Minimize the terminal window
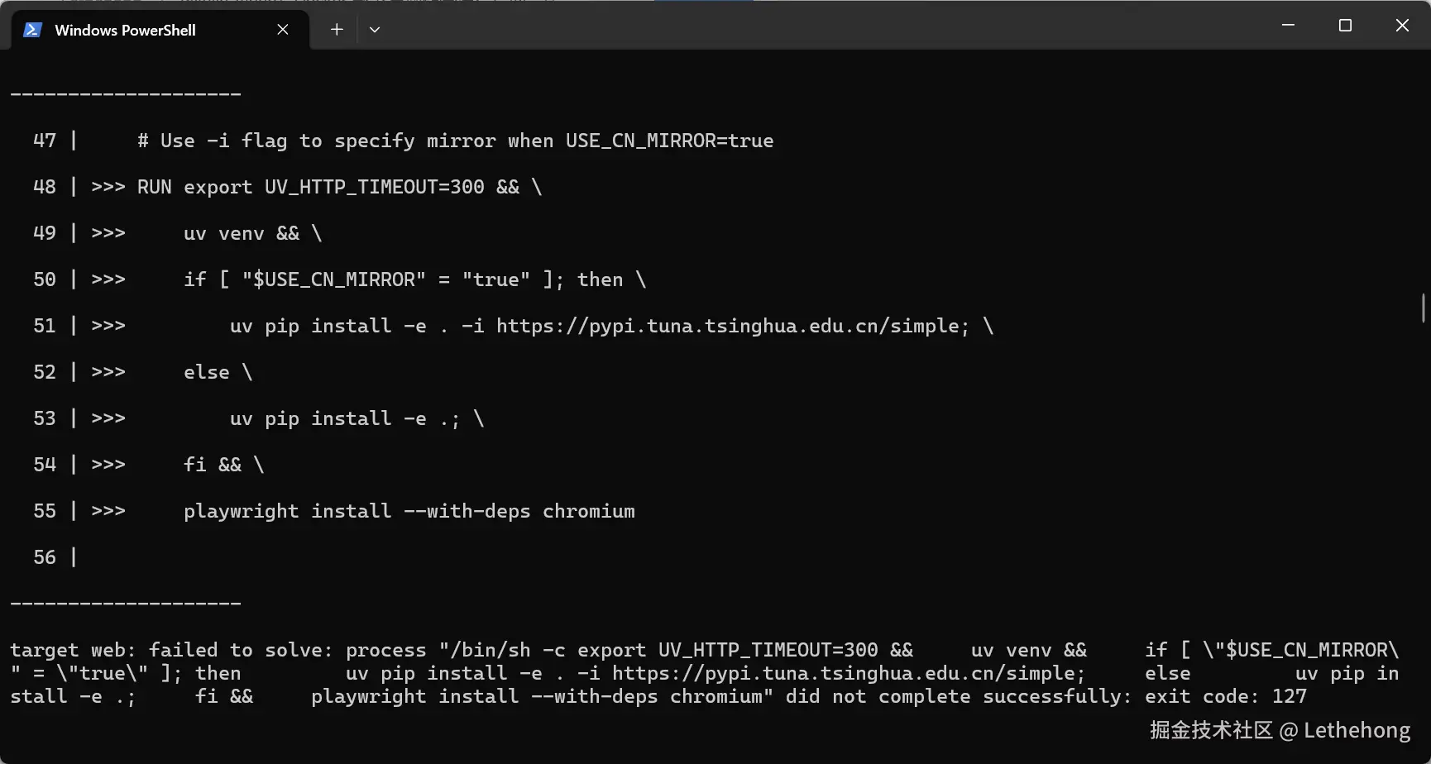Viewport: 1431px width, 764px height. point(1288,26)
